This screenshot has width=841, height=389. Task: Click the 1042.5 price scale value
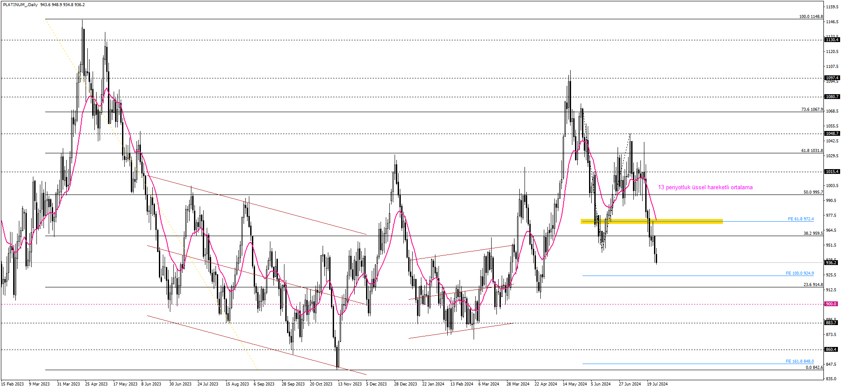pyautogui.click(x=832, y=141)
